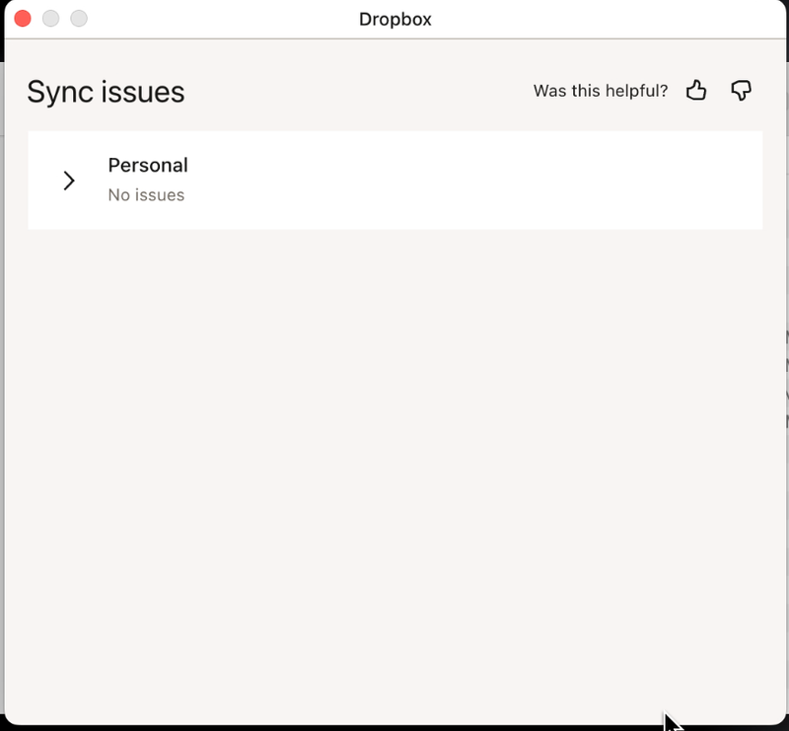Screen dimensions: 789x731
Task: Click the Dropbox title in title bar
Action: tap(394, 19)
